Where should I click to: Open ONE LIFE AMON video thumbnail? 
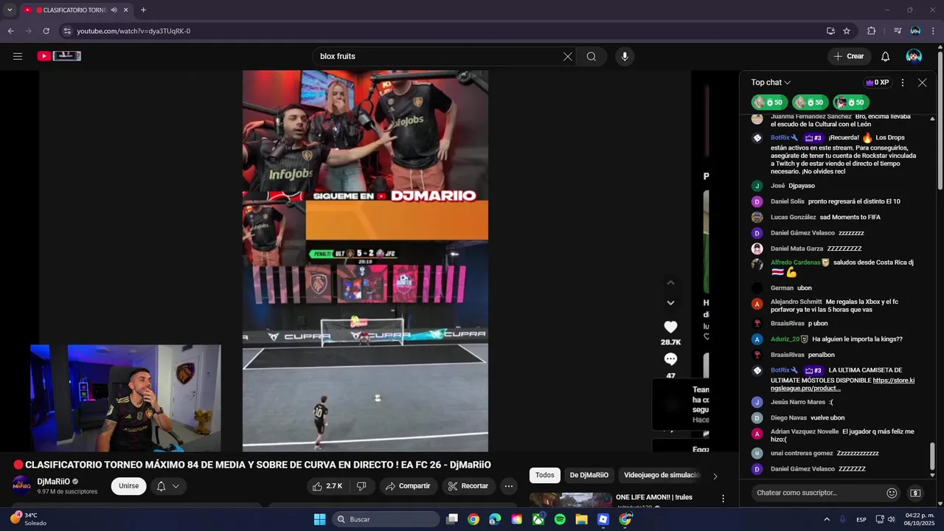[x=571, y=499]
